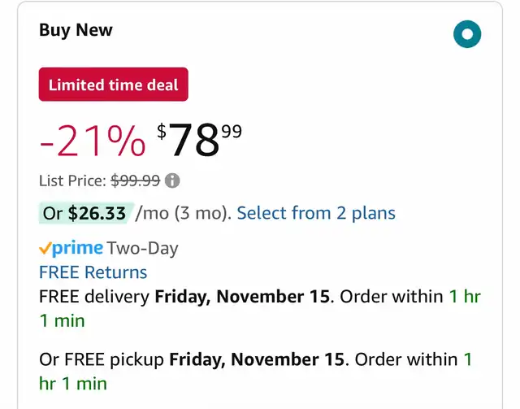Click the Buy New heading
Viewport: 520px width, 409px height.
76,30
